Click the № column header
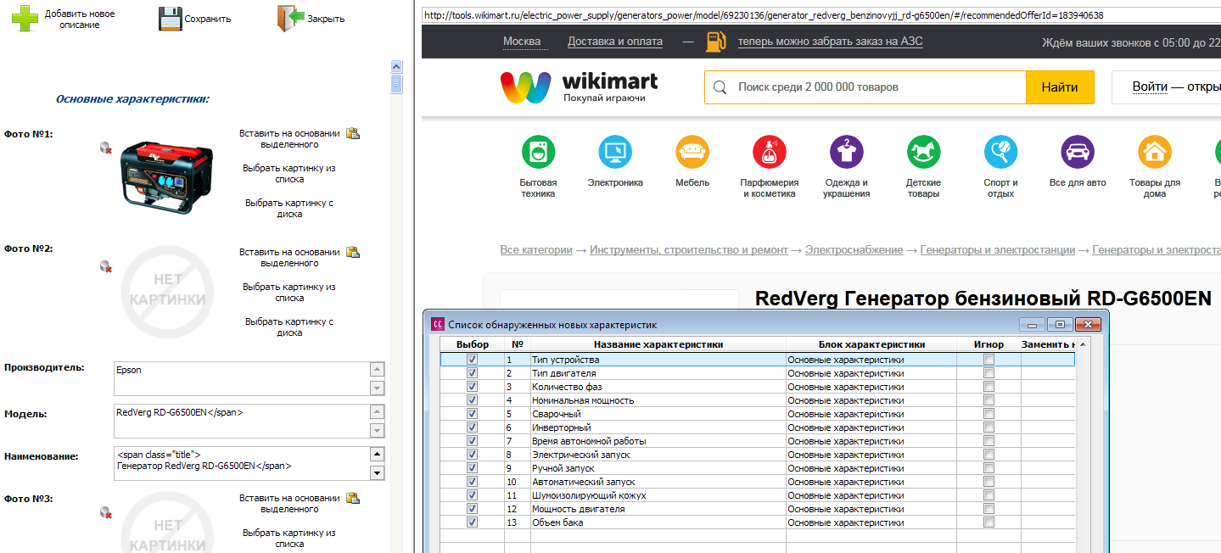The height and width of the screenshot is (553, 1221). click(x=518, y=344)
